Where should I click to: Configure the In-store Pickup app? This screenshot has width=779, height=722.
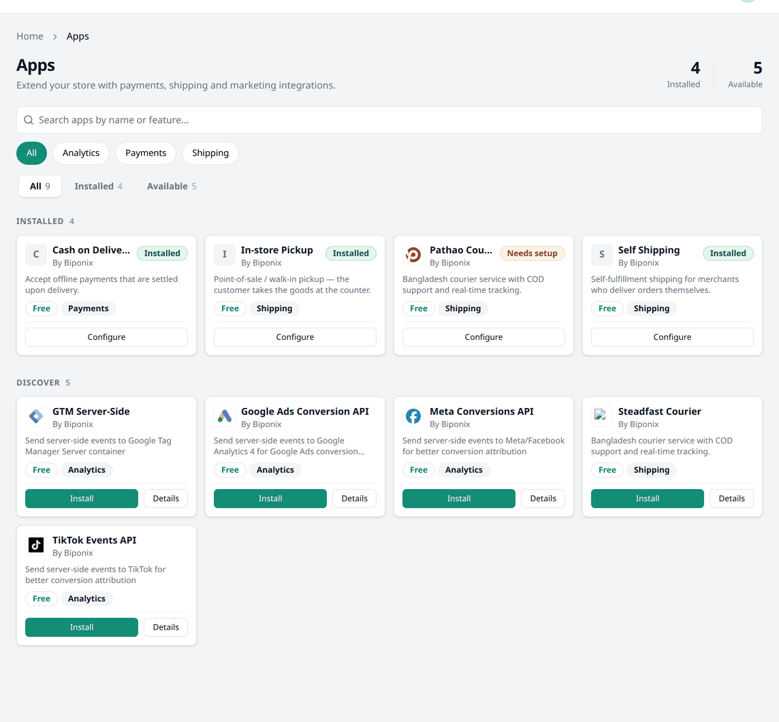(295, 337)
